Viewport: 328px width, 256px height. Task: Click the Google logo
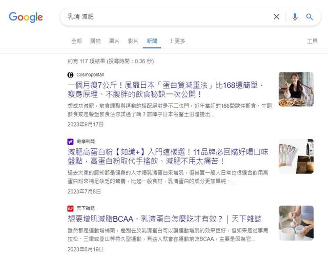tap(26, 17)
